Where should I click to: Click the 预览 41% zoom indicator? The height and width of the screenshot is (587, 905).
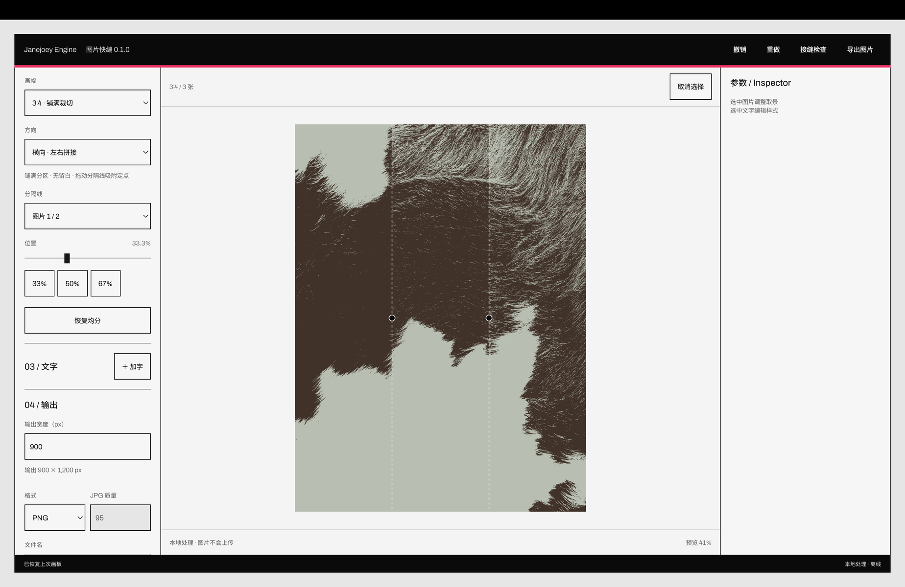coord(698,542)
